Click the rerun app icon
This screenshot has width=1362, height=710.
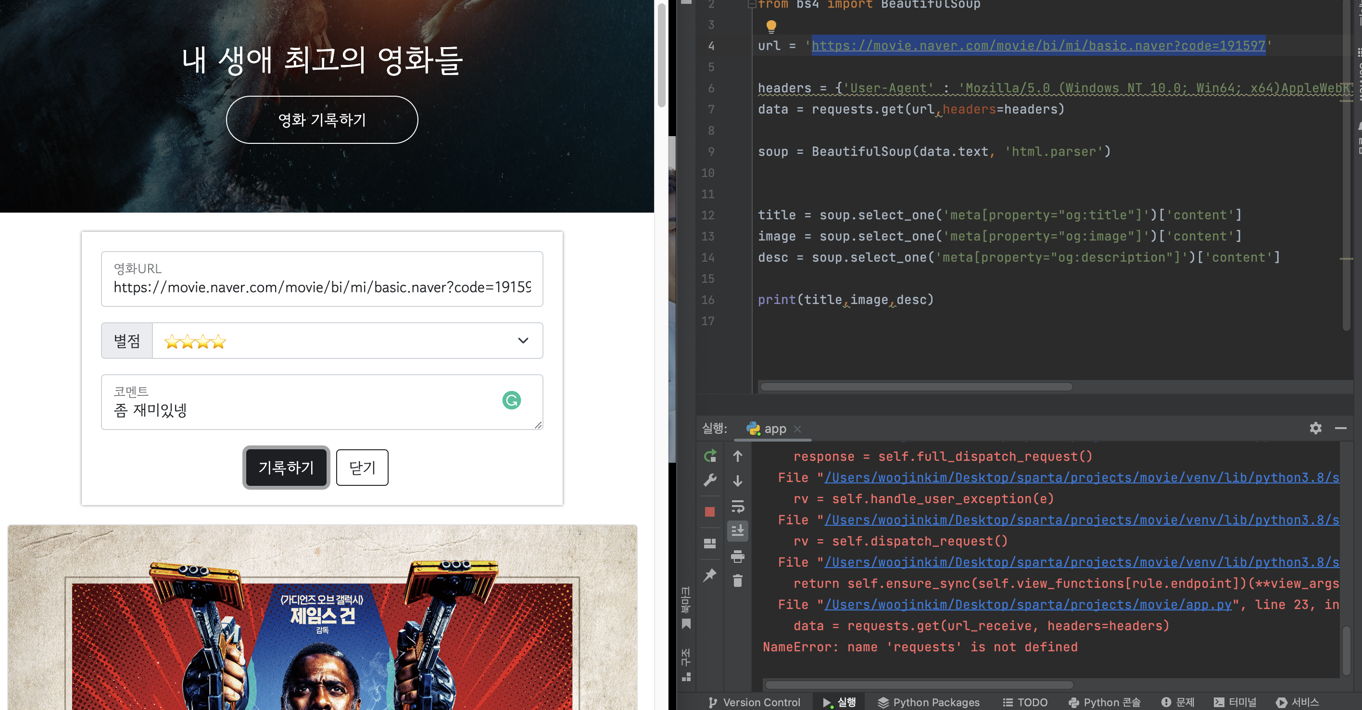(710, 456)
